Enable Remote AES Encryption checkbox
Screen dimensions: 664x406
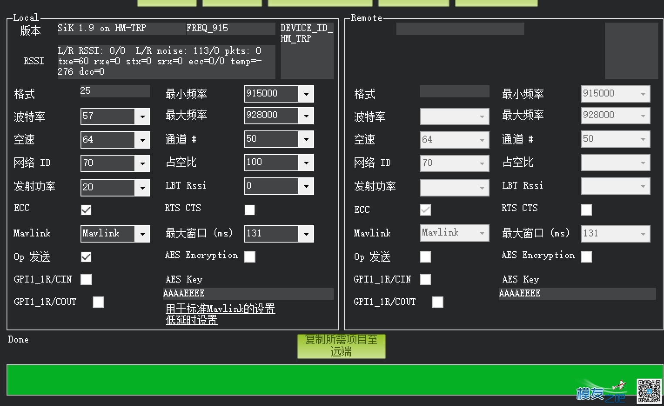click(587, 257)
